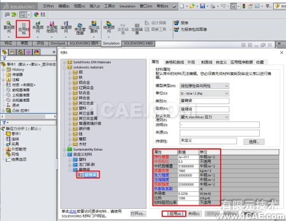Click the feature tree horizontal scrollbar

click(29, 116)
